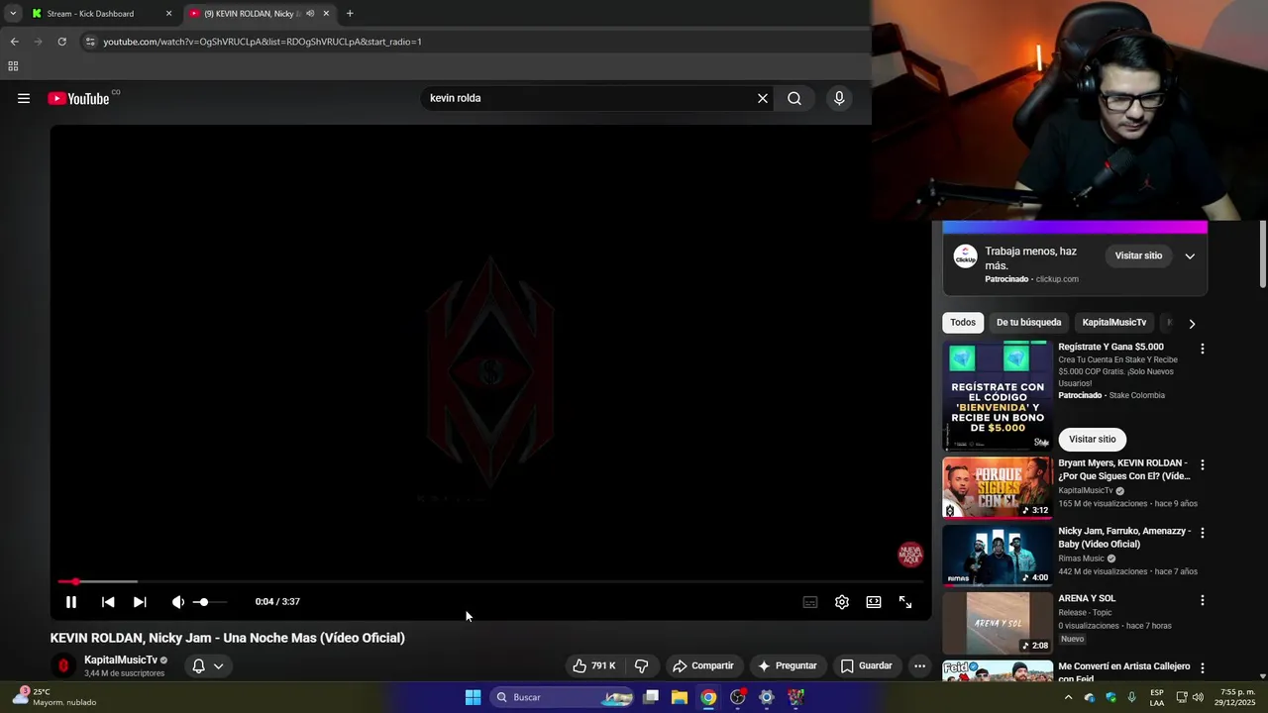
Task: Enter fullscreen mode
Action: (x=905, y=602)
